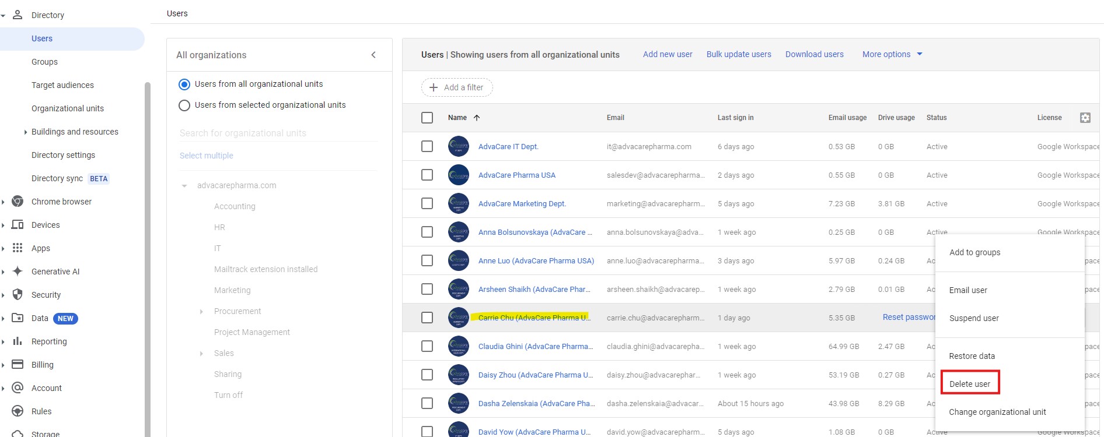Image resolution: width=1104 pixels, height=437 pixels.
Task: Select Users from all organizational units radio
Action: point(184,84)
